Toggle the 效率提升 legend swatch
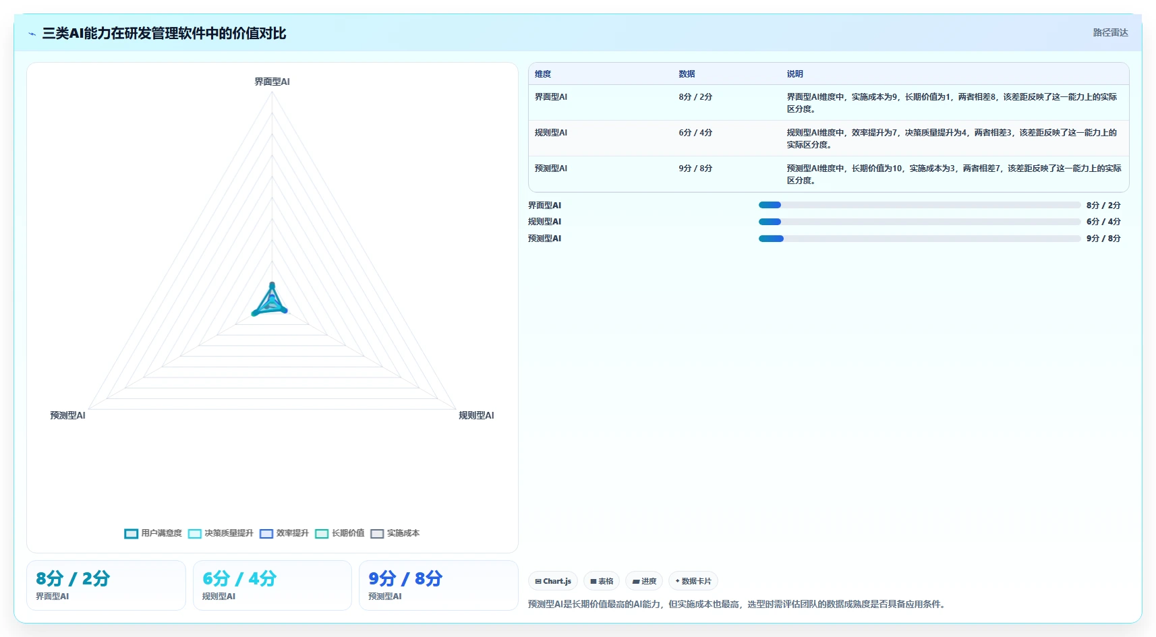1156x637 pixels. click(266, 533)
